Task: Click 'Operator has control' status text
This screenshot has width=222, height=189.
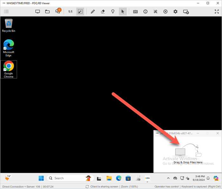Action: point(166,186)
